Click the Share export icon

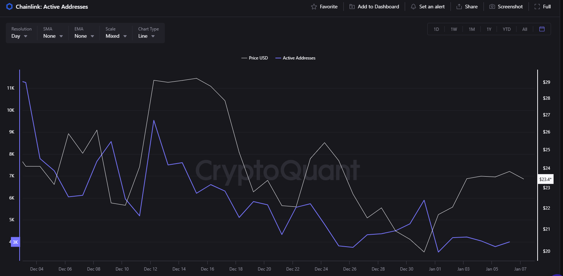coord(459,7)
